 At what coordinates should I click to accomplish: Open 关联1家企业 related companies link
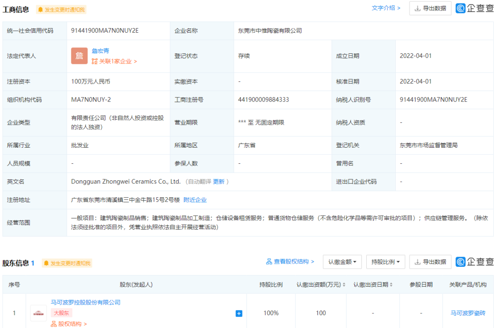[115, 61]
